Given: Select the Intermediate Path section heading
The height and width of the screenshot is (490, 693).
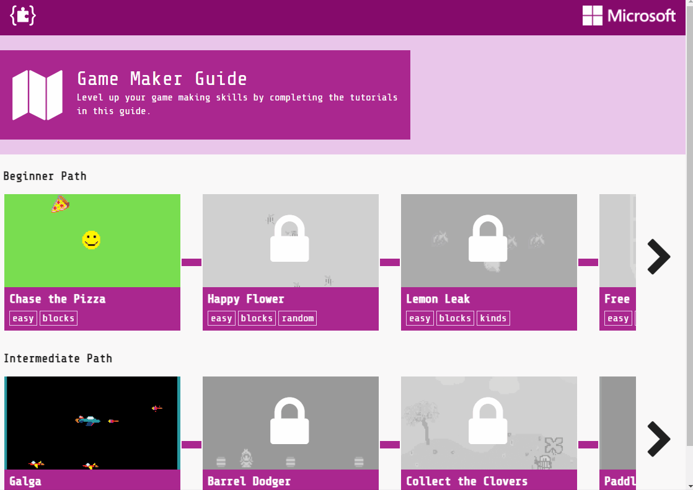Looking at the screenshot, I should pyautogui.click(x=58, y=359).
